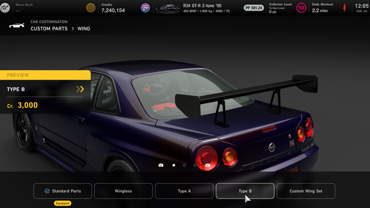Choose the Type B wing
This screenshot has width=370, height=208.
pos(245,191)
